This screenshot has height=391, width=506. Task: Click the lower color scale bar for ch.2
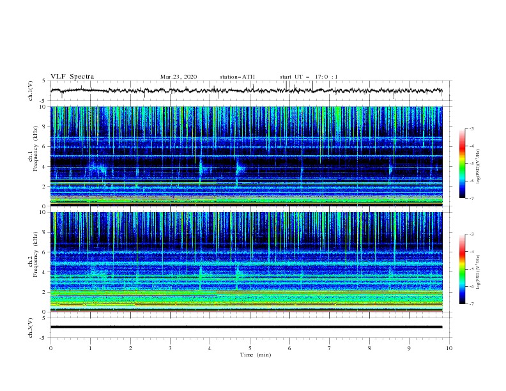(462, 269)
